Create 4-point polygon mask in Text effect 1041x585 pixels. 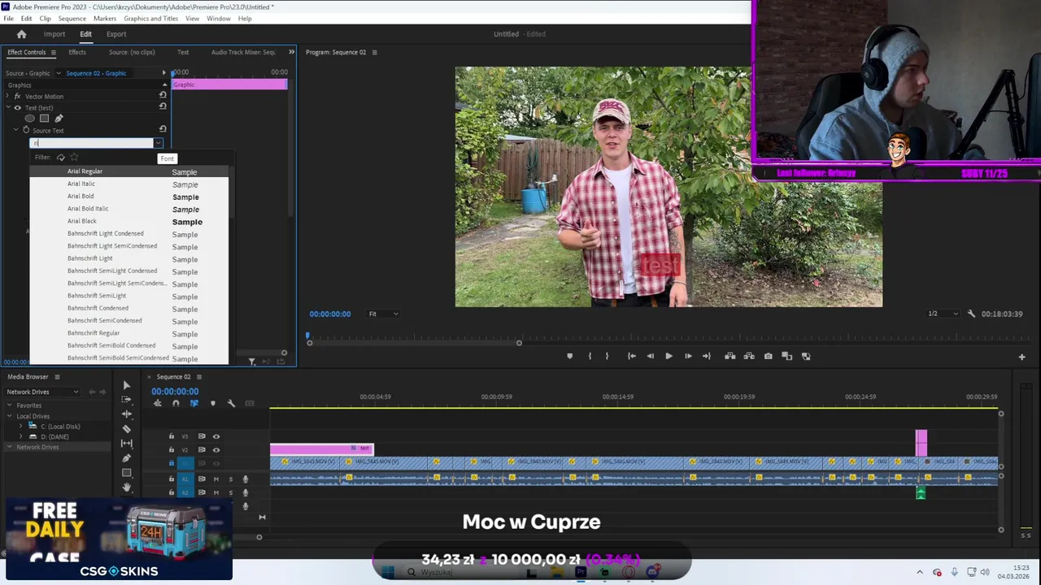click(x=44, y=119)
